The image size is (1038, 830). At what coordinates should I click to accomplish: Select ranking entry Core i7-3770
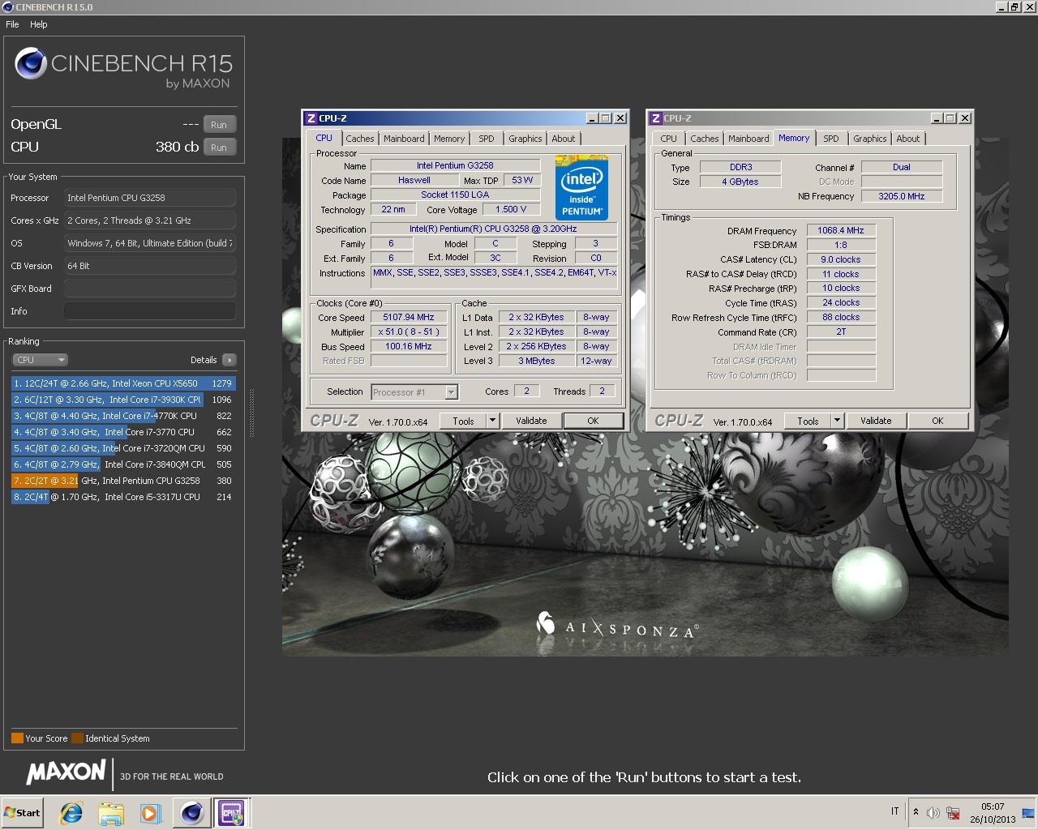coord(123,432)
